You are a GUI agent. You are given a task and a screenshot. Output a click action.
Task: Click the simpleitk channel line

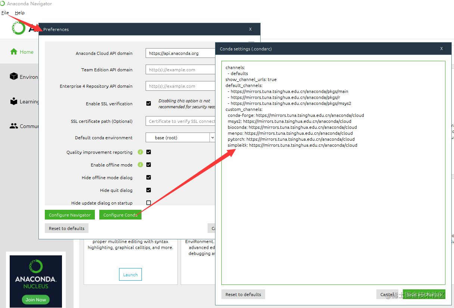(x=292, y=145)
